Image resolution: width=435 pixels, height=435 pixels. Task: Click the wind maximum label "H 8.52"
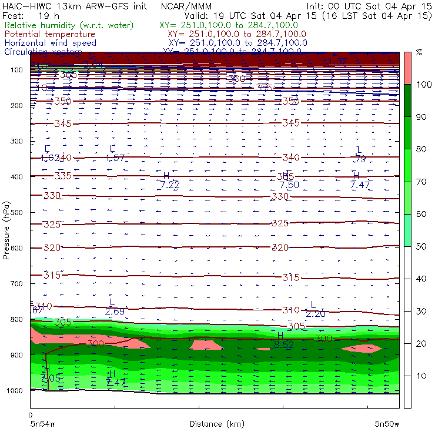[x=283, y=340]
